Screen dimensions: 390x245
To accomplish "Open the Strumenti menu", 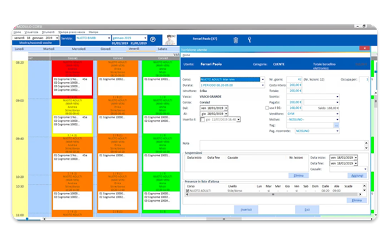I will pos(48,32).
